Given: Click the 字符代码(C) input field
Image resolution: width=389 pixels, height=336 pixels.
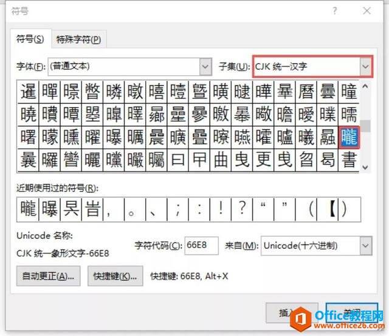Looking at the screenshot, I should pyautogui.click(x=201, y=246).
